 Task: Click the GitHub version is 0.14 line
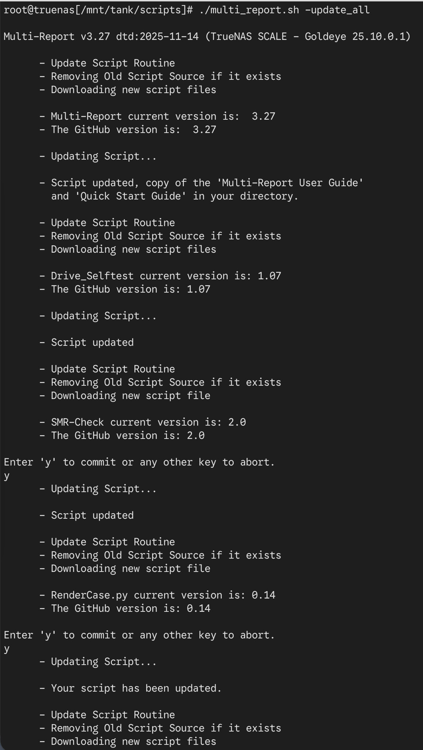(130, 608)
